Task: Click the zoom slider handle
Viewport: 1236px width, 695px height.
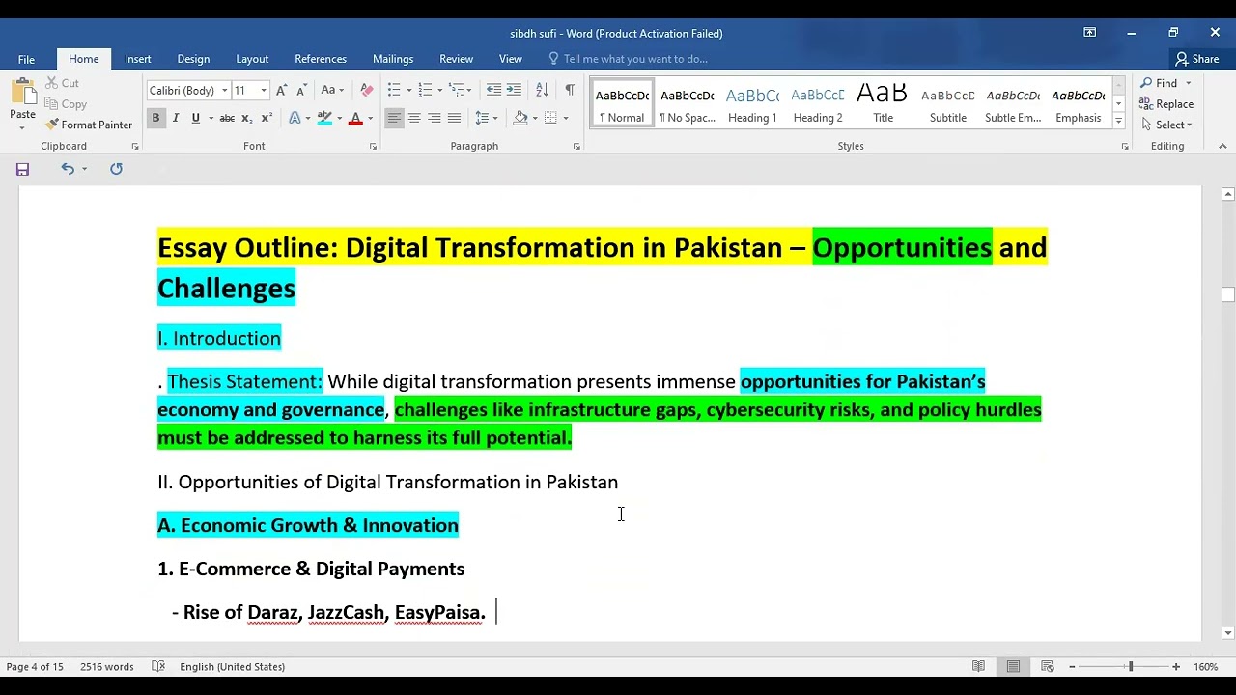Action: (x=1130, y=666)
